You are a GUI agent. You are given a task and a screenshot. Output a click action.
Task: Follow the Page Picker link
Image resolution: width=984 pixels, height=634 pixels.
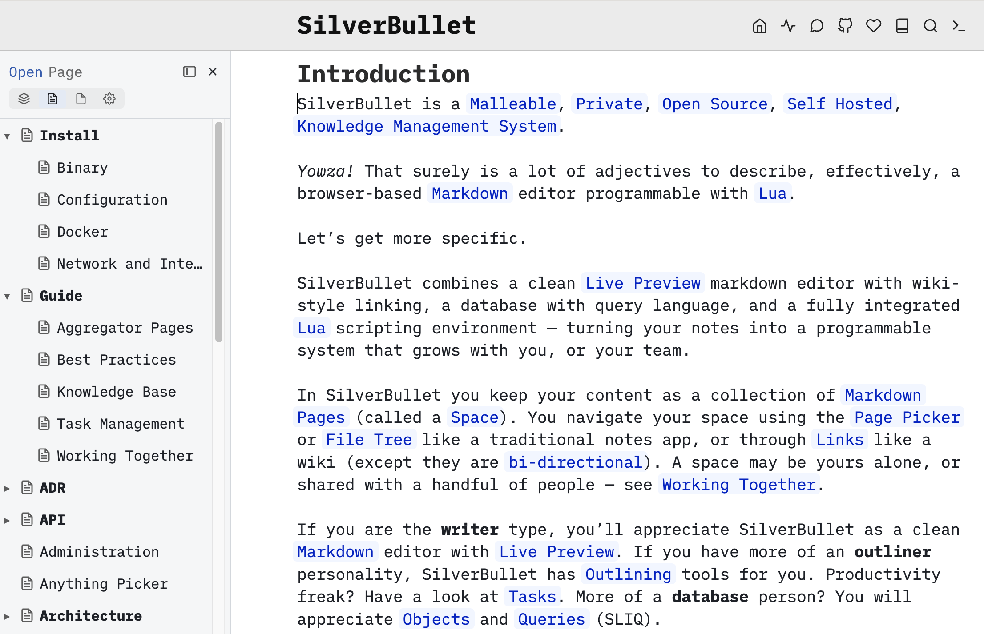(x=907, y=417)
